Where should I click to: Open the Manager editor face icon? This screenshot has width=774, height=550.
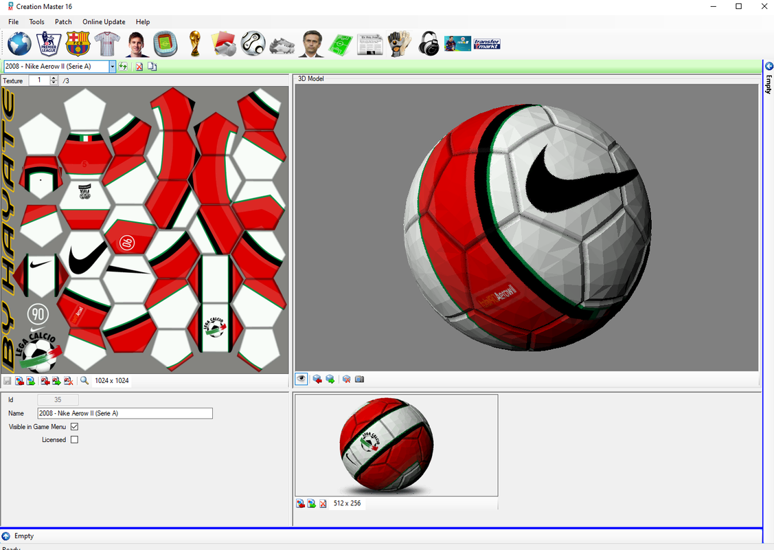click(311, 44)
